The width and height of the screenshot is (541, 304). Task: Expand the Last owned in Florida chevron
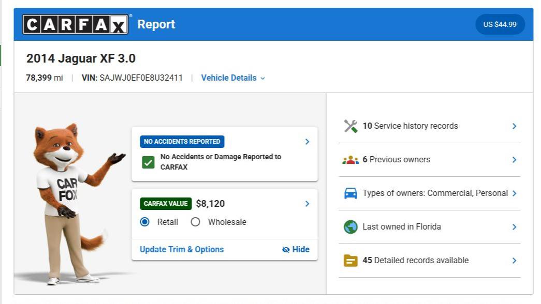click(514, 227)
